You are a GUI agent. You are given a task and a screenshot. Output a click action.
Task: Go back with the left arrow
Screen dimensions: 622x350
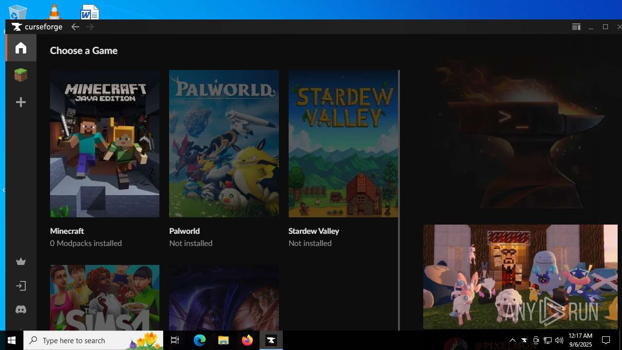click(x=75, y=27)
